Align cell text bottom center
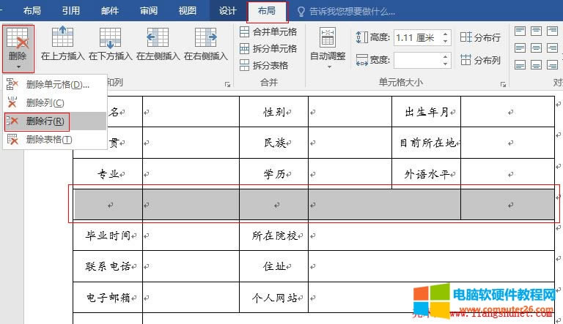The height and width of the screenshot is (324, 563). 536,64
